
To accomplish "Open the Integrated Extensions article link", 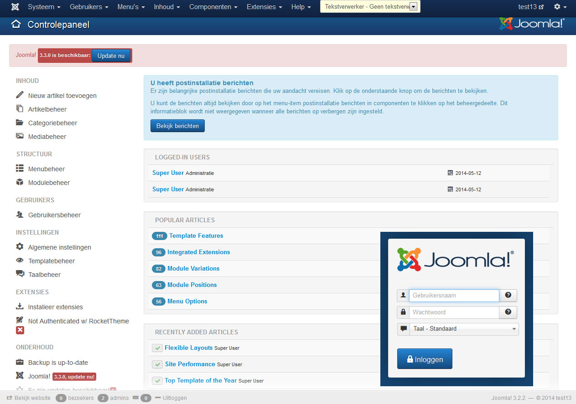I will [198, 252].
